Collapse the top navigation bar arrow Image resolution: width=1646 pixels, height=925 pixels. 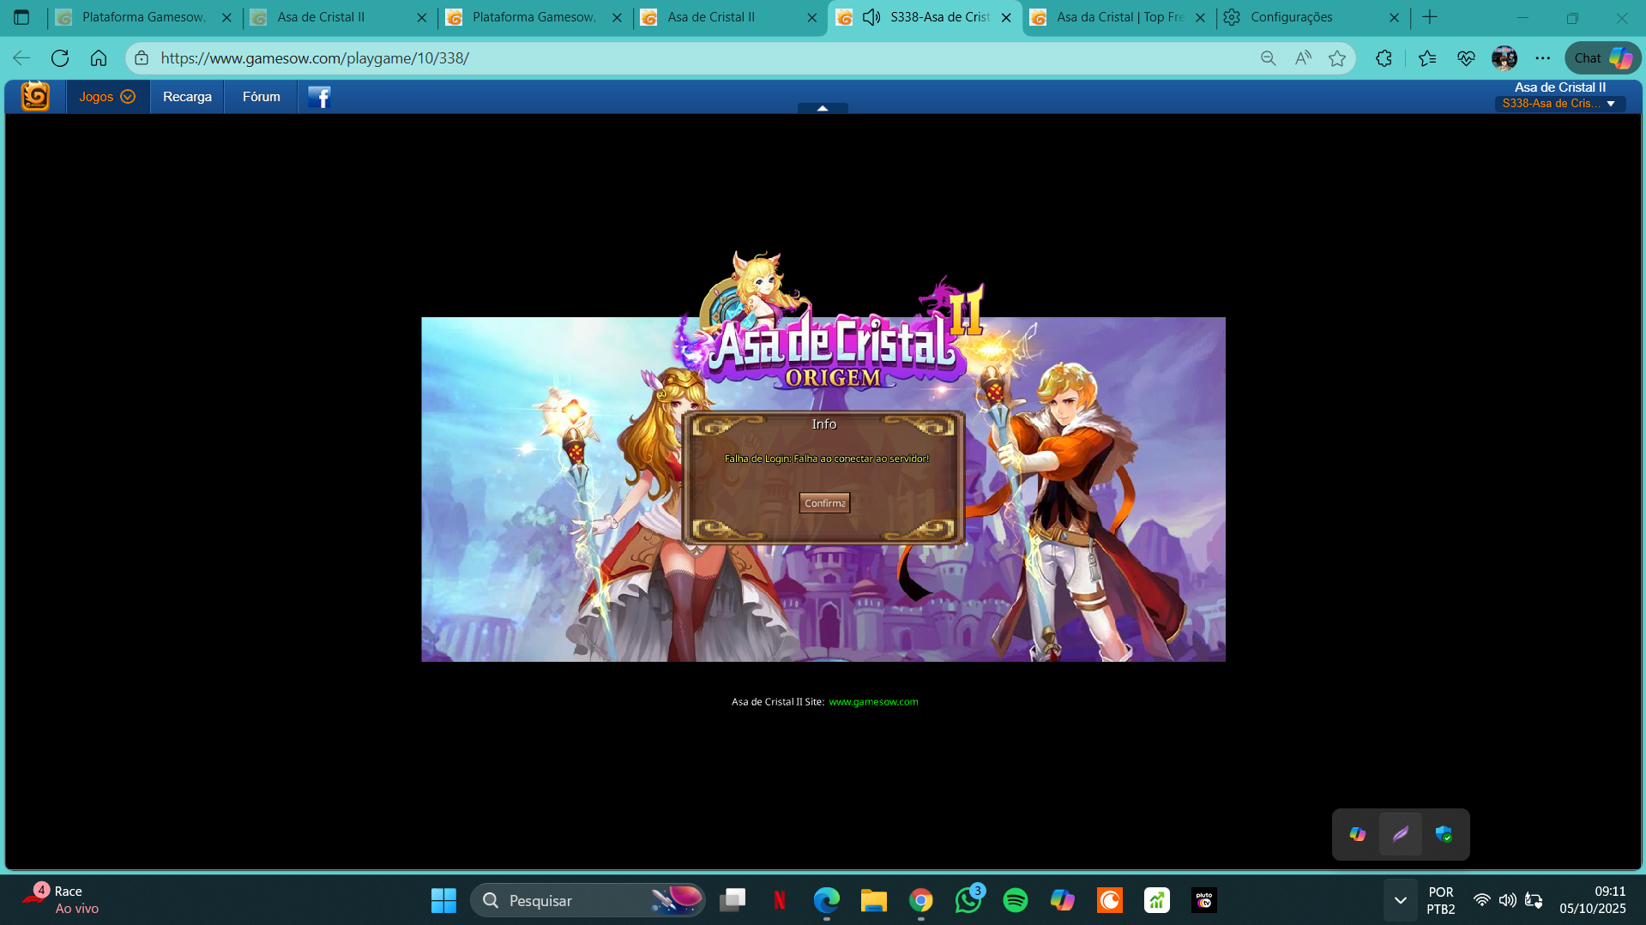[x=822, y=108]
